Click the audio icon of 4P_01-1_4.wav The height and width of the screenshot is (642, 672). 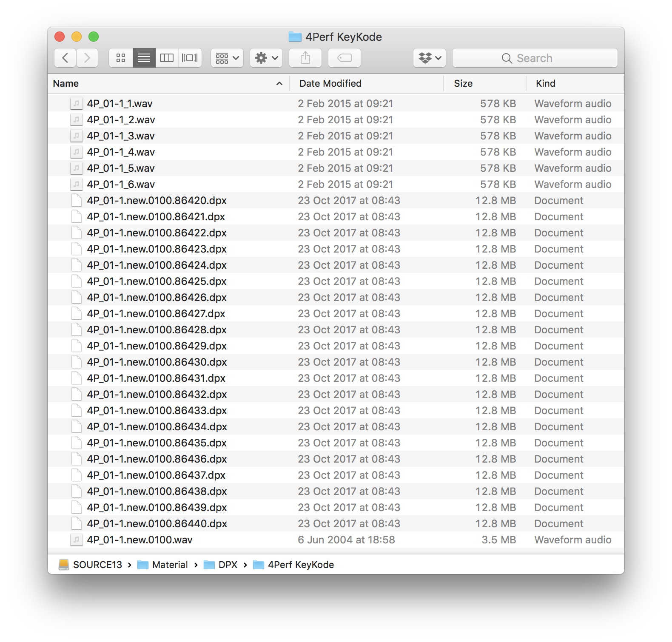point(76,152)
